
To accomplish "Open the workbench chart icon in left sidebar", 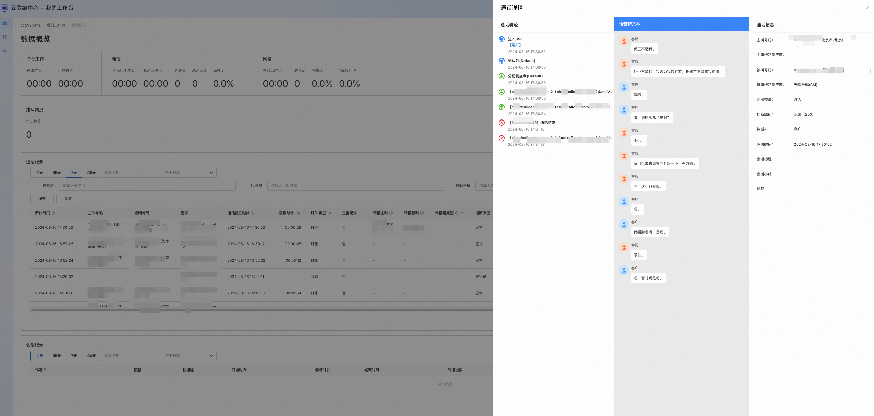I will tap(4, 23).
